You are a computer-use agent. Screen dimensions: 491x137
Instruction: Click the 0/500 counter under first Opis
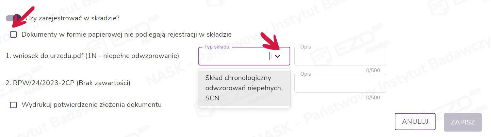(x=373, y=71)
